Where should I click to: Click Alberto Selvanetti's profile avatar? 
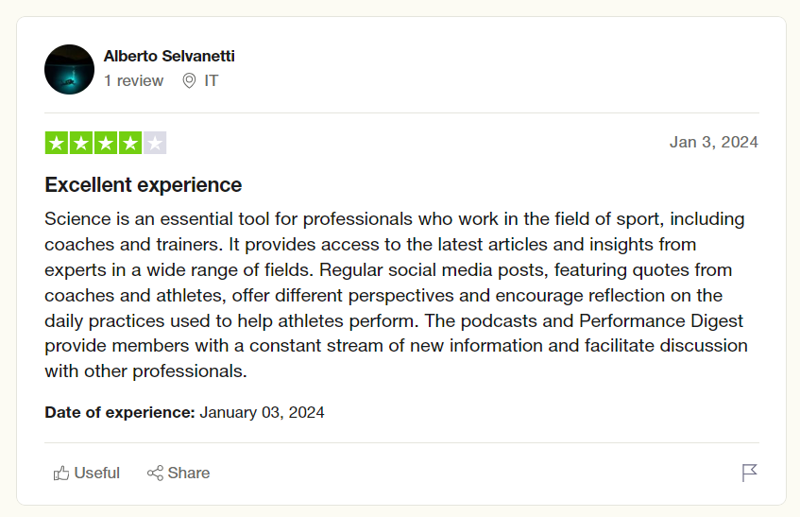[x=69, y=69]
